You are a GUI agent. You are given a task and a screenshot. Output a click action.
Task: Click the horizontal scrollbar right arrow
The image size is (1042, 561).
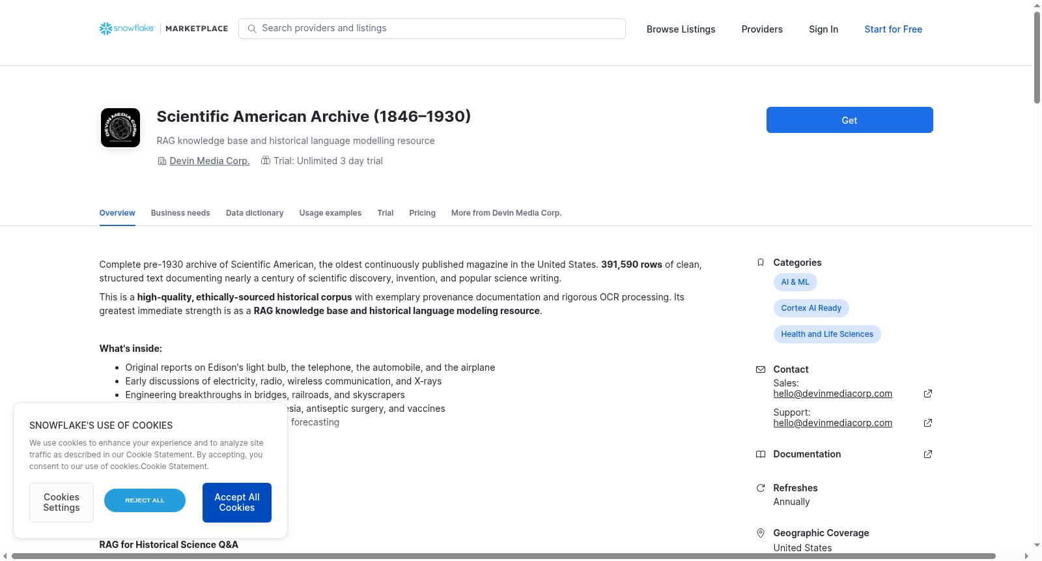pyautogui.click(x=1027, y=556)
